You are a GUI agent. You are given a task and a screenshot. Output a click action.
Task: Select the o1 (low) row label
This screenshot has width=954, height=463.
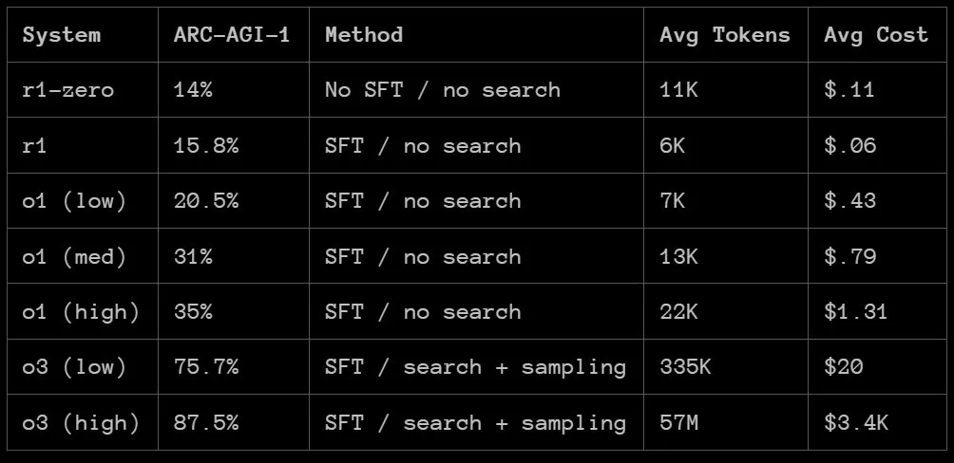[x=74, y=201]
